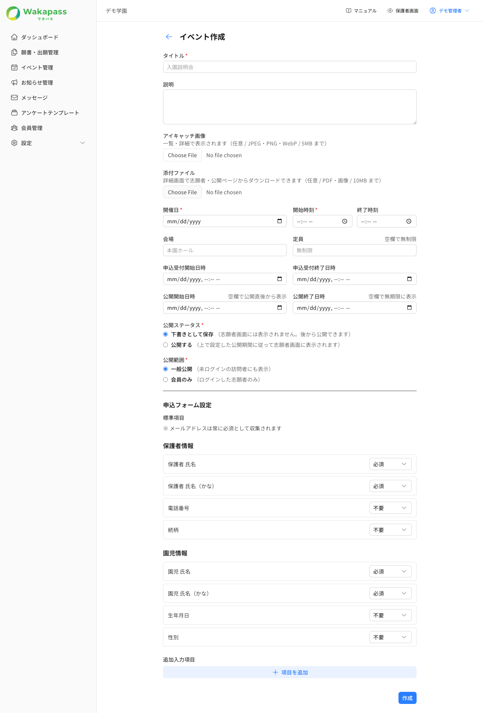Open メッセージ in sidebar

pyautogui.click(x=48, y=97)
